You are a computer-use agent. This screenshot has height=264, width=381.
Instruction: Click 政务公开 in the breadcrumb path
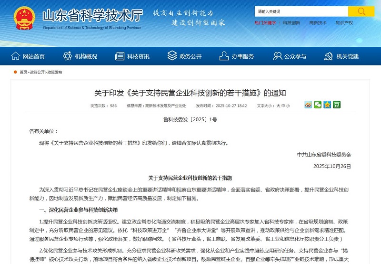click(37, 72)
